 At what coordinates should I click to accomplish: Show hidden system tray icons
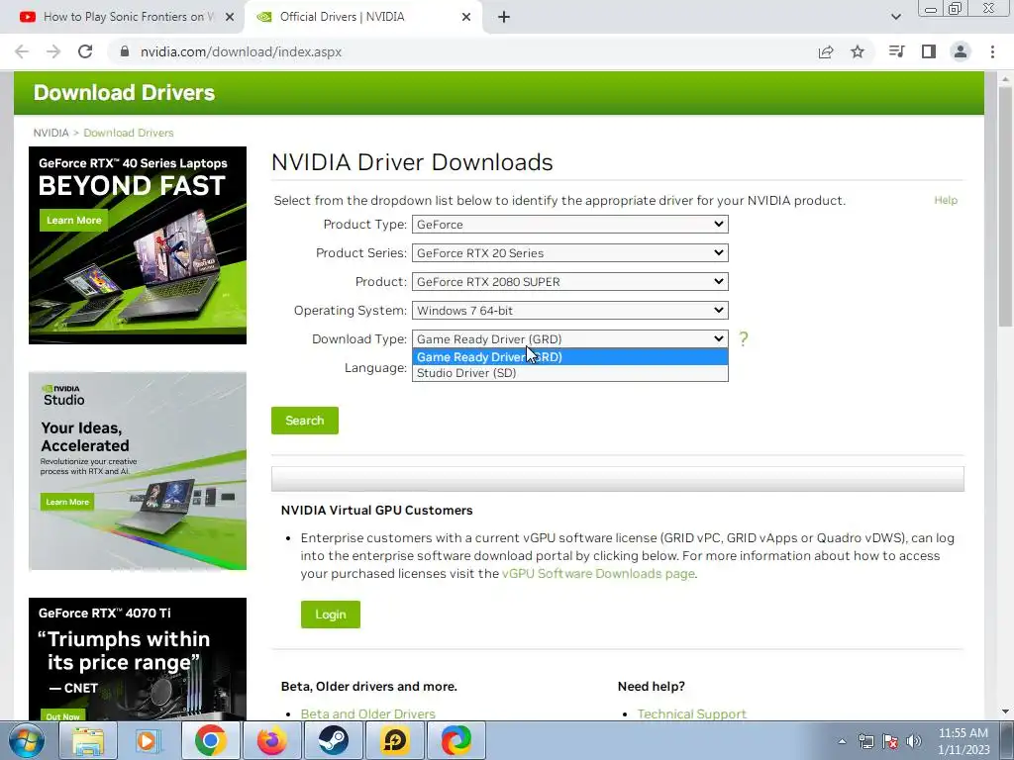coord(842,741)
